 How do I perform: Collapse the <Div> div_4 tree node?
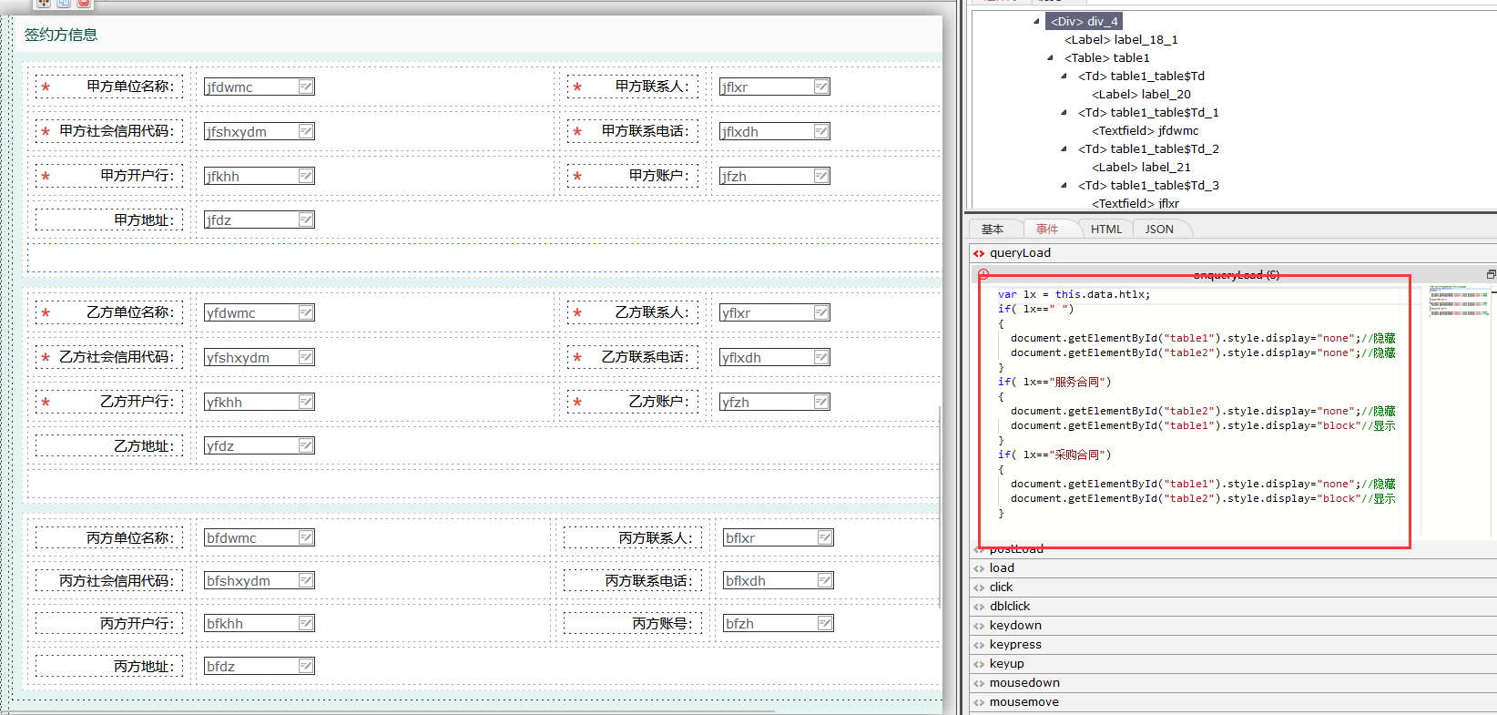click(1036, 21)
